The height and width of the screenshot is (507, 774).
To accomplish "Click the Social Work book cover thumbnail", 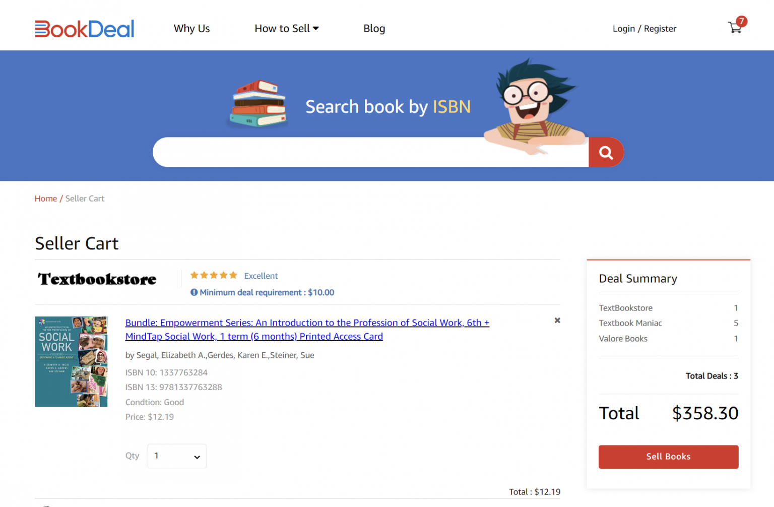I will (x=71, y=361).
